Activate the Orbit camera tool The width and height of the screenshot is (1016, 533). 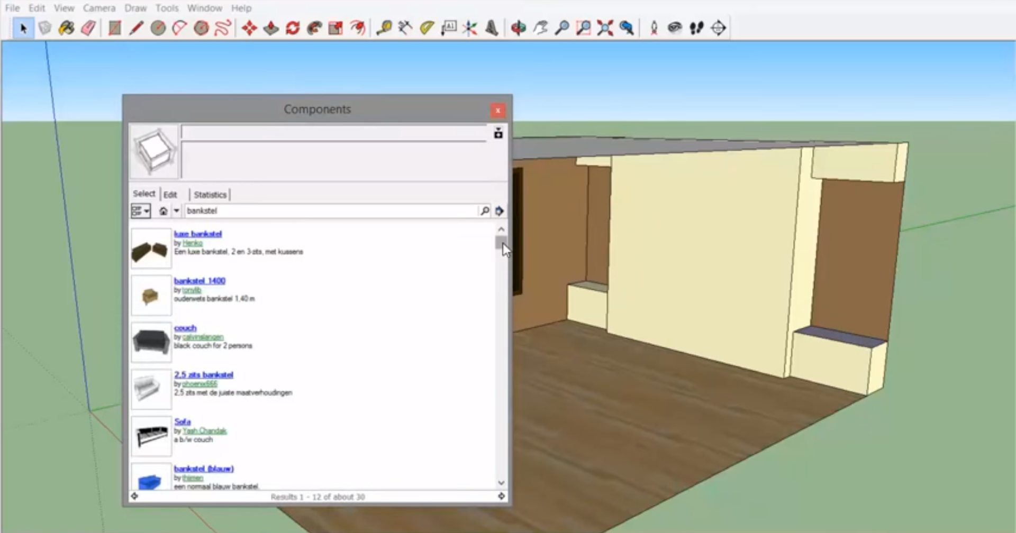coord(518,28)
